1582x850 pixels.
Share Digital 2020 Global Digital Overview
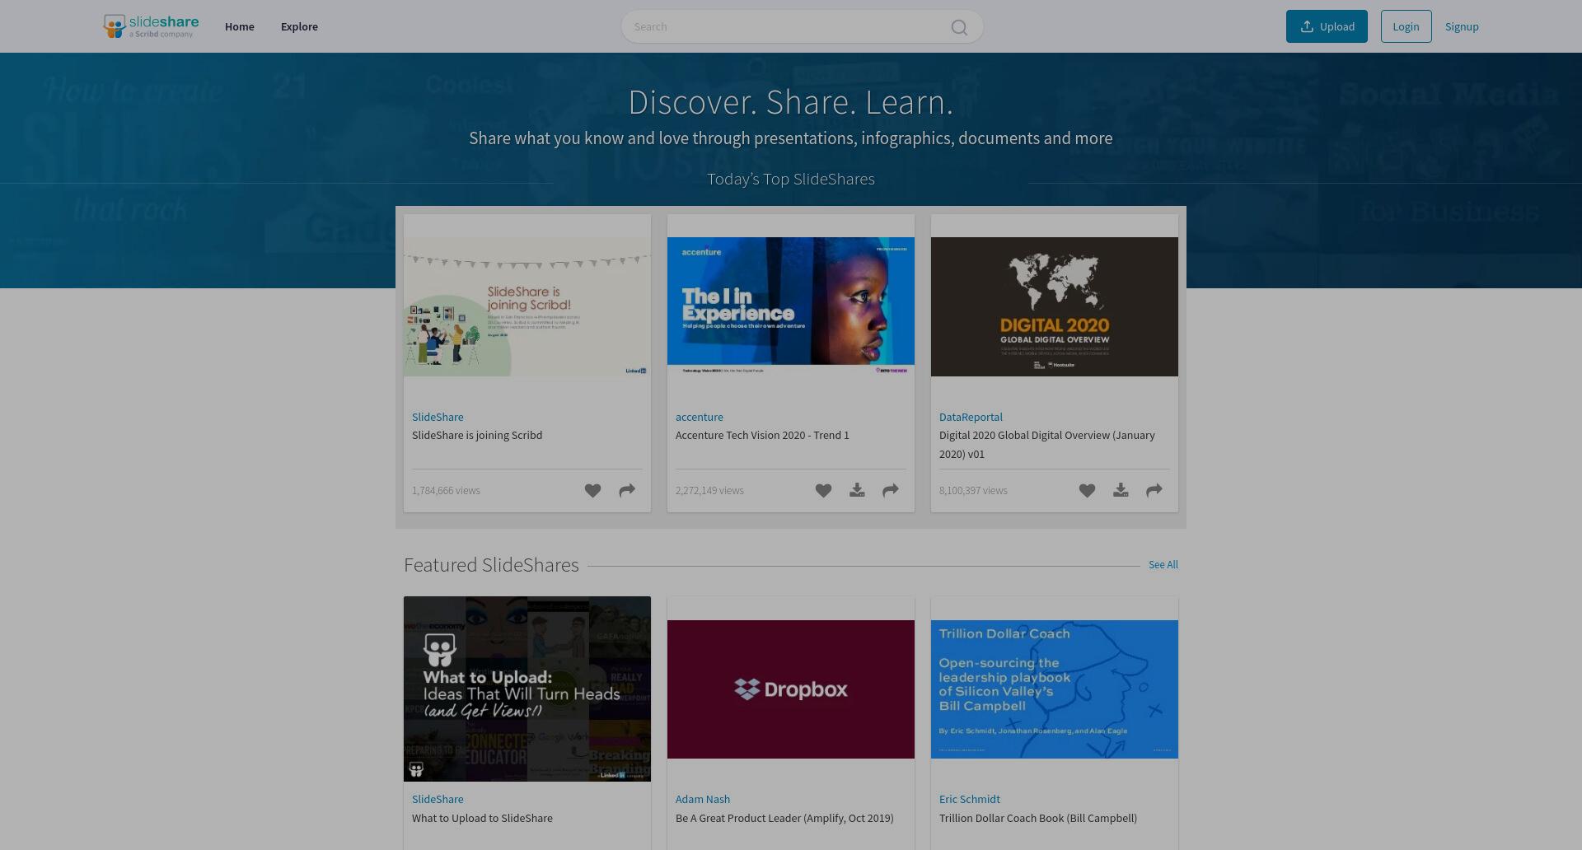tap(1154, 491)
